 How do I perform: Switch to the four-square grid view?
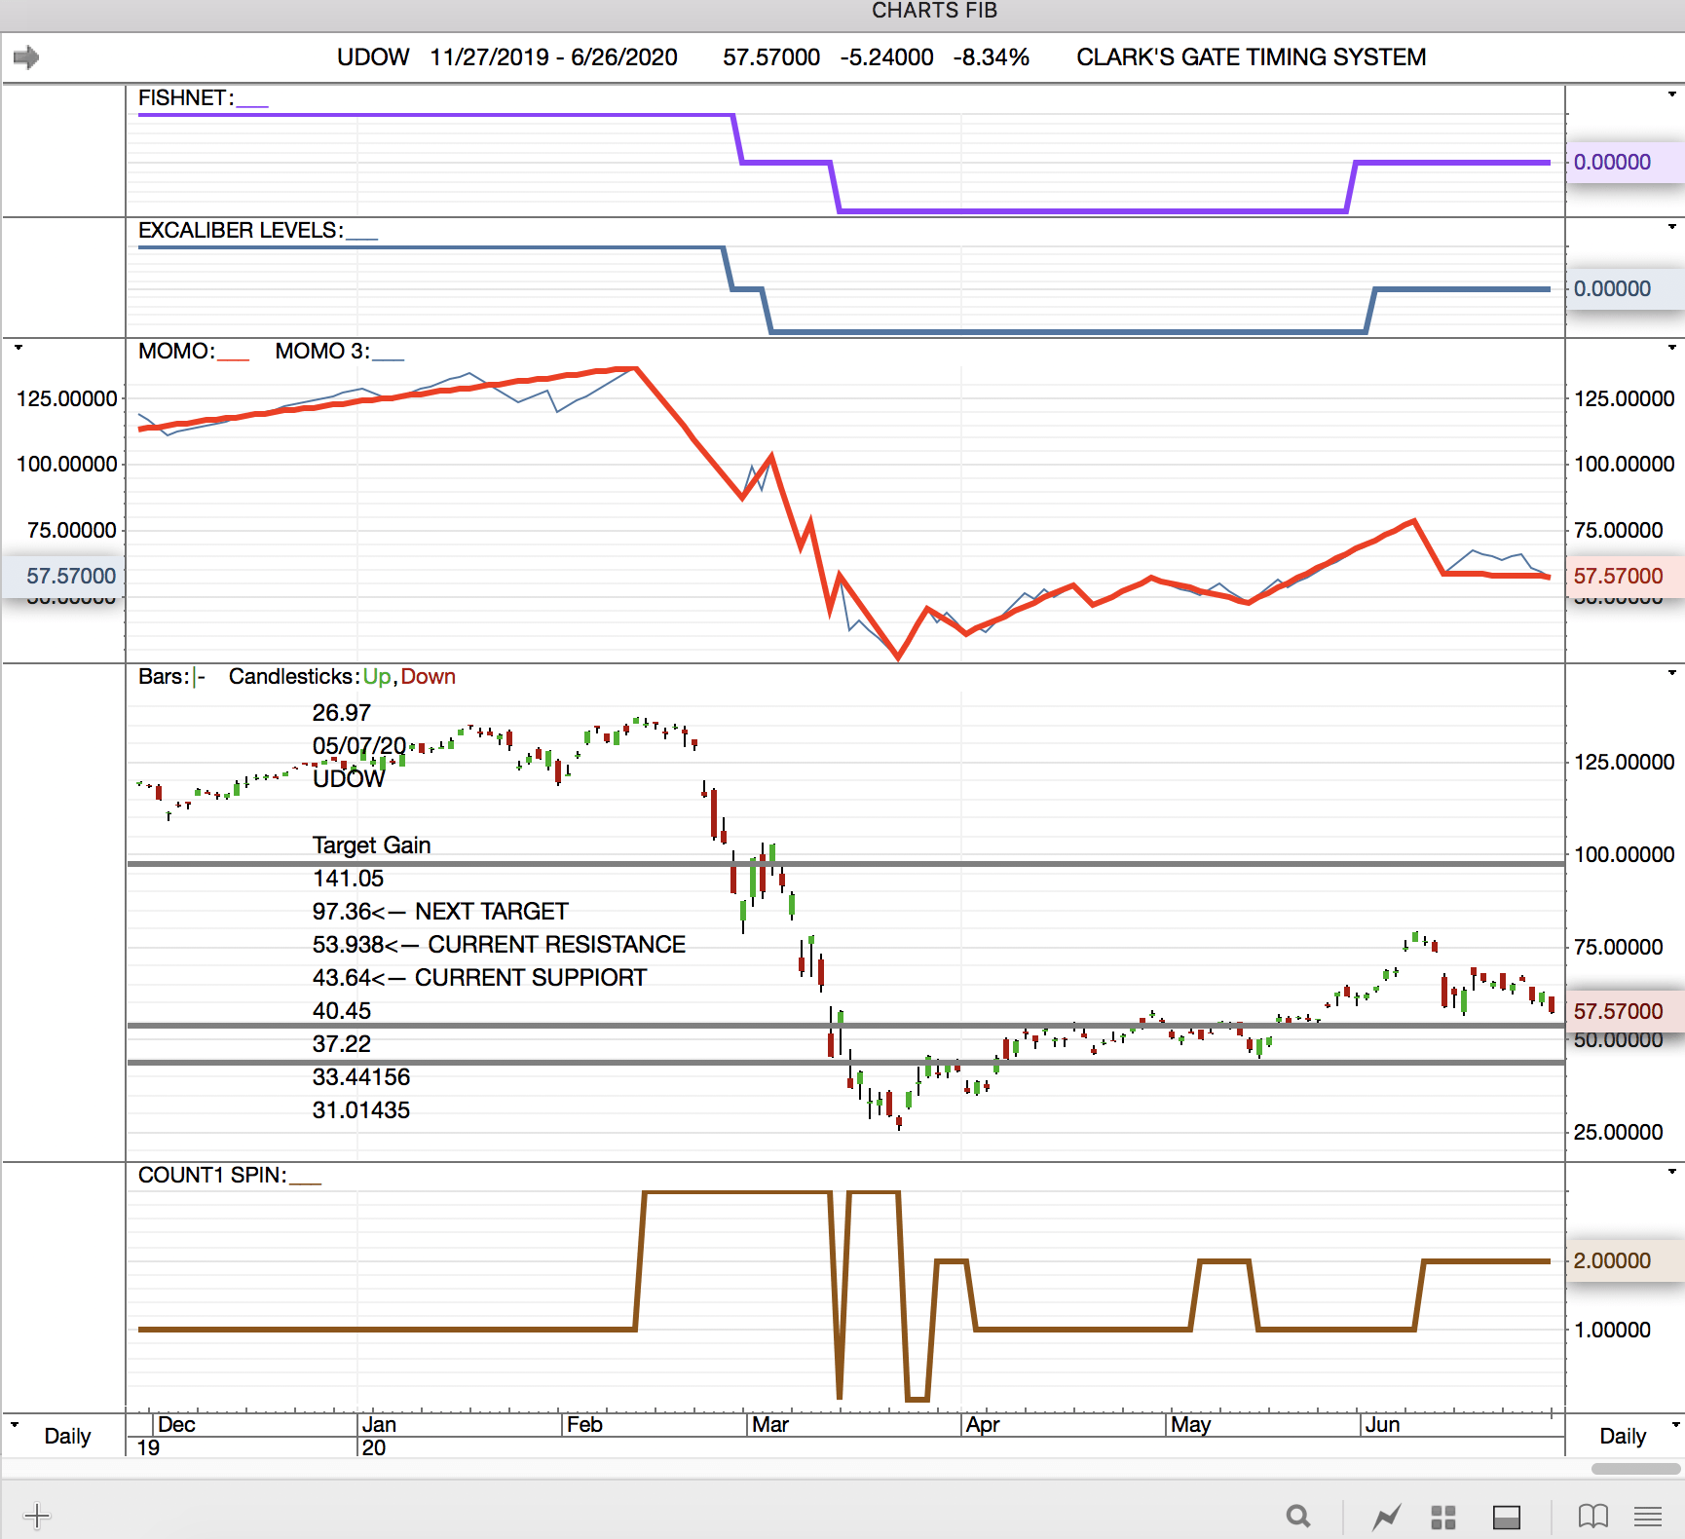click(x=1443, y=1517)
